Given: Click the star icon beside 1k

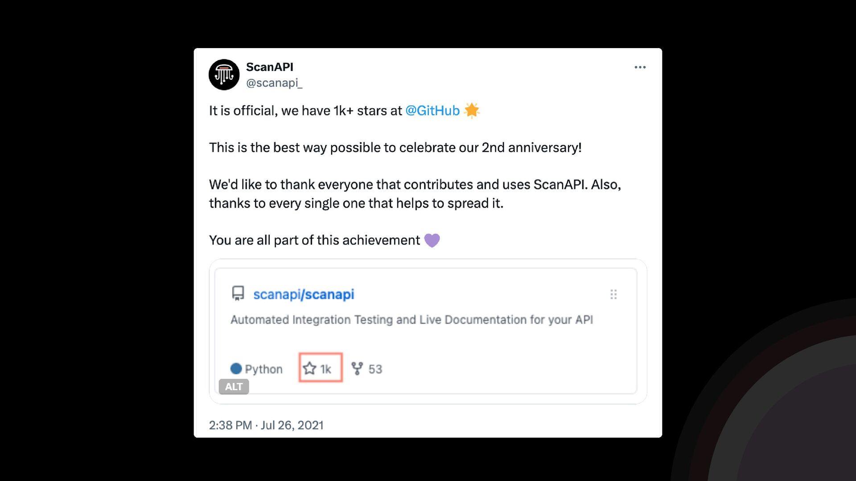Looking at the screenshot, I should click(x=309, y=368).
